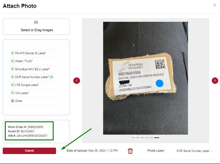Click the DVR label photo preview
Image resolution: width=220 pixels, height=164 pixels.
point(145,78)
